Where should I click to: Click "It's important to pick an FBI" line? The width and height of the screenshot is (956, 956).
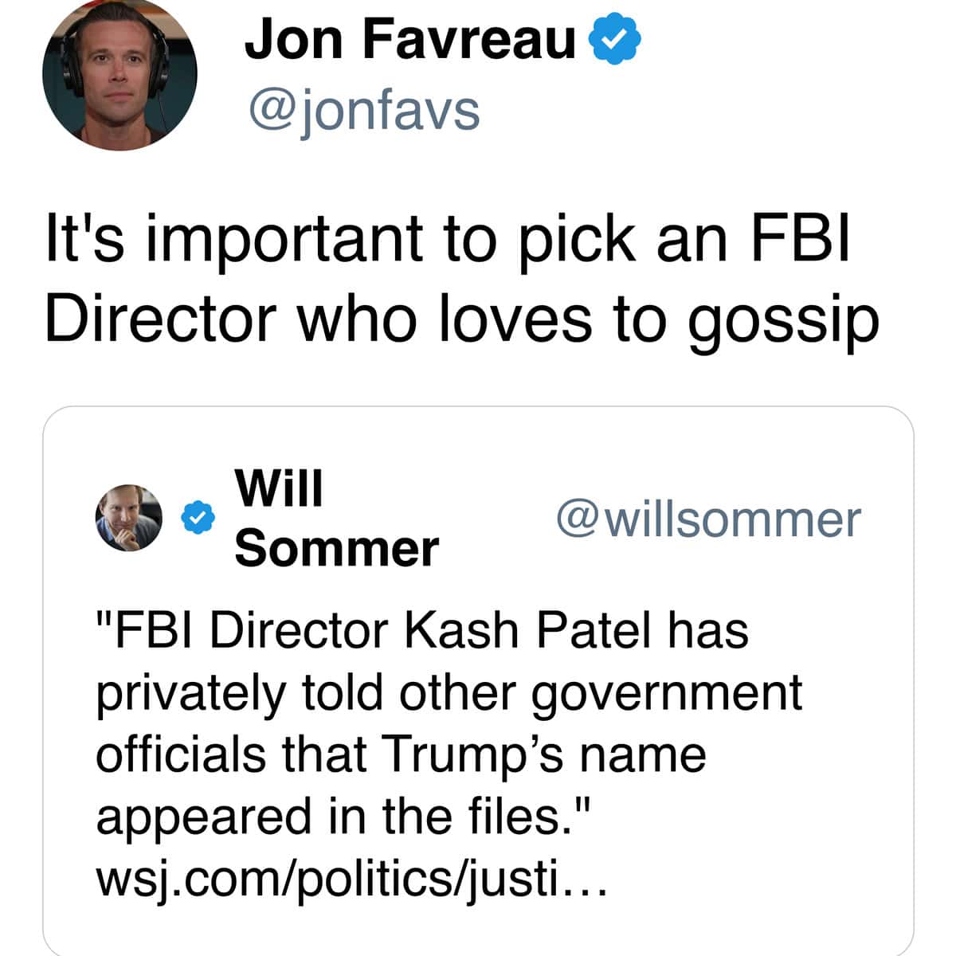[449, 238]
